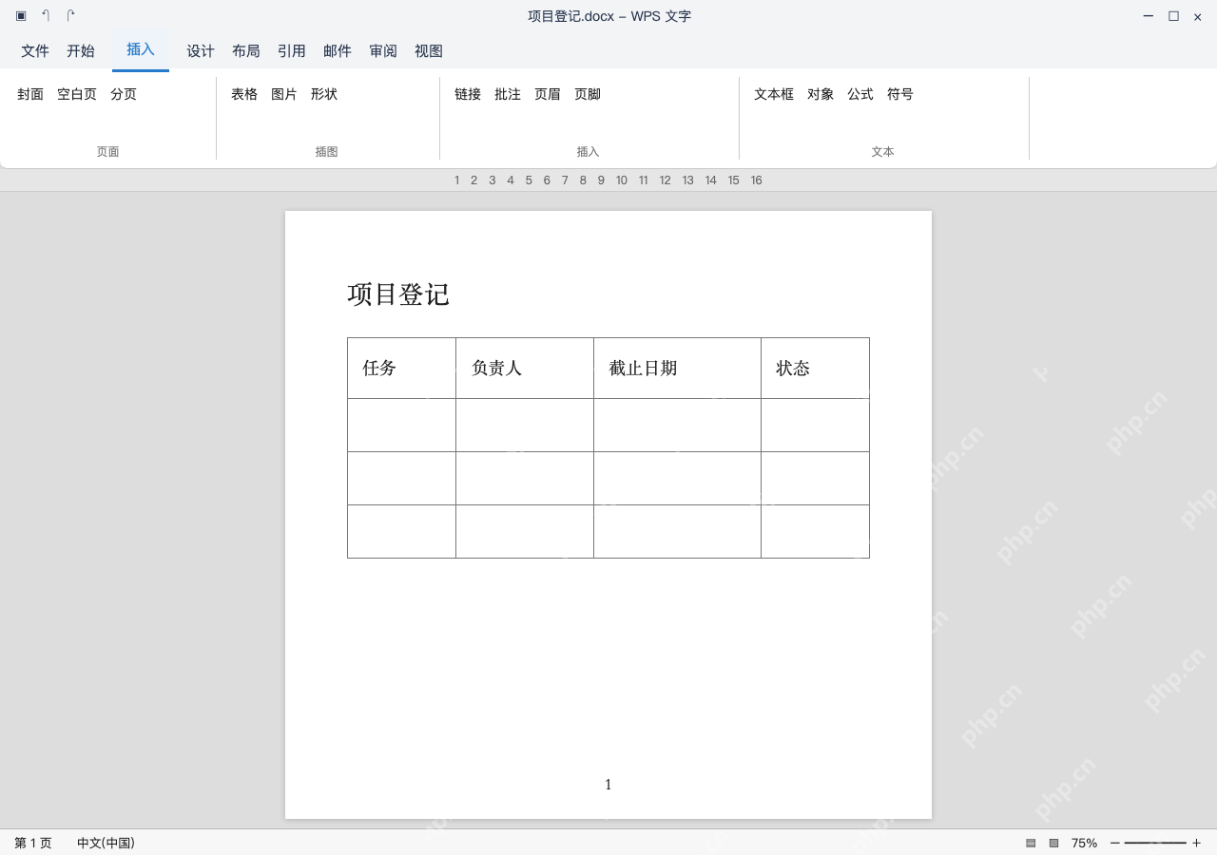Viewport: 1217px width, 855px height.
Task: Click the save icon in title bar
Action: coord(21,16)
